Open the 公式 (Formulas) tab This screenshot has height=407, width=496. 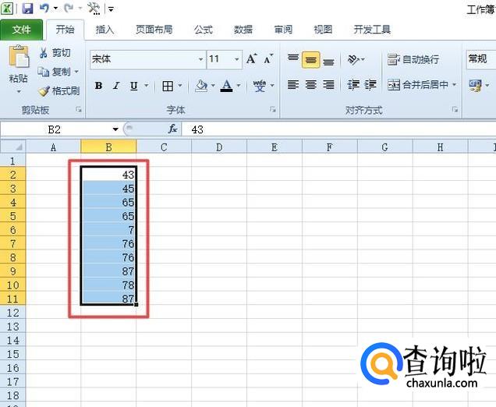203,30
